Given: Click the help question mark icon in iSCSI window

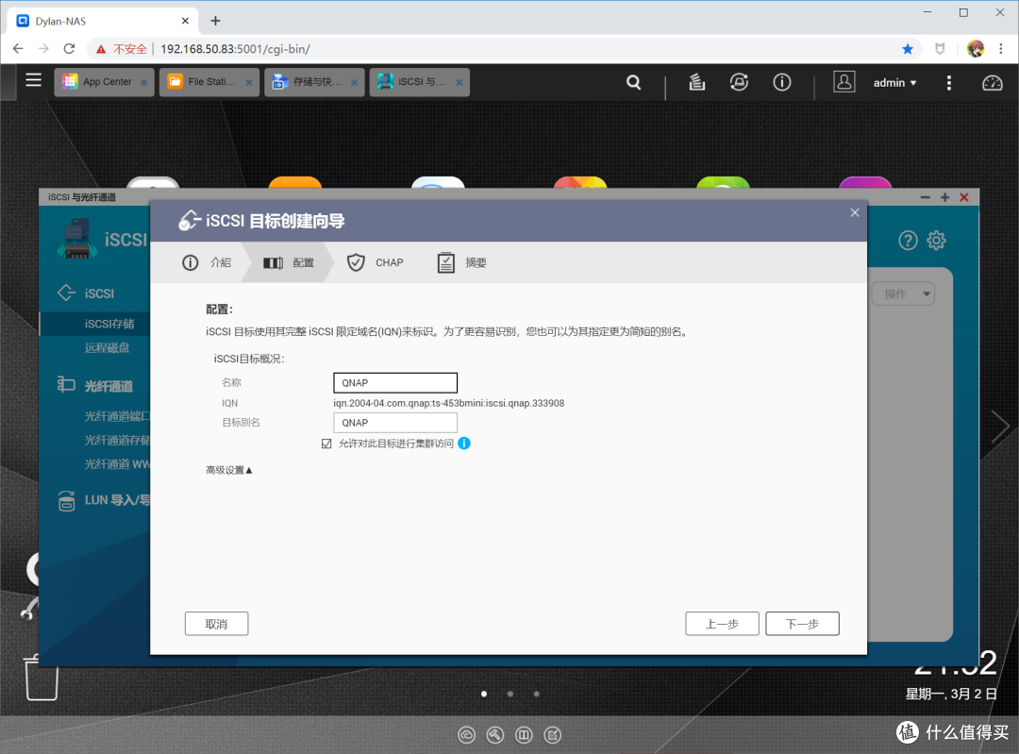Looking at the screenshot, I should pos(908,241).
